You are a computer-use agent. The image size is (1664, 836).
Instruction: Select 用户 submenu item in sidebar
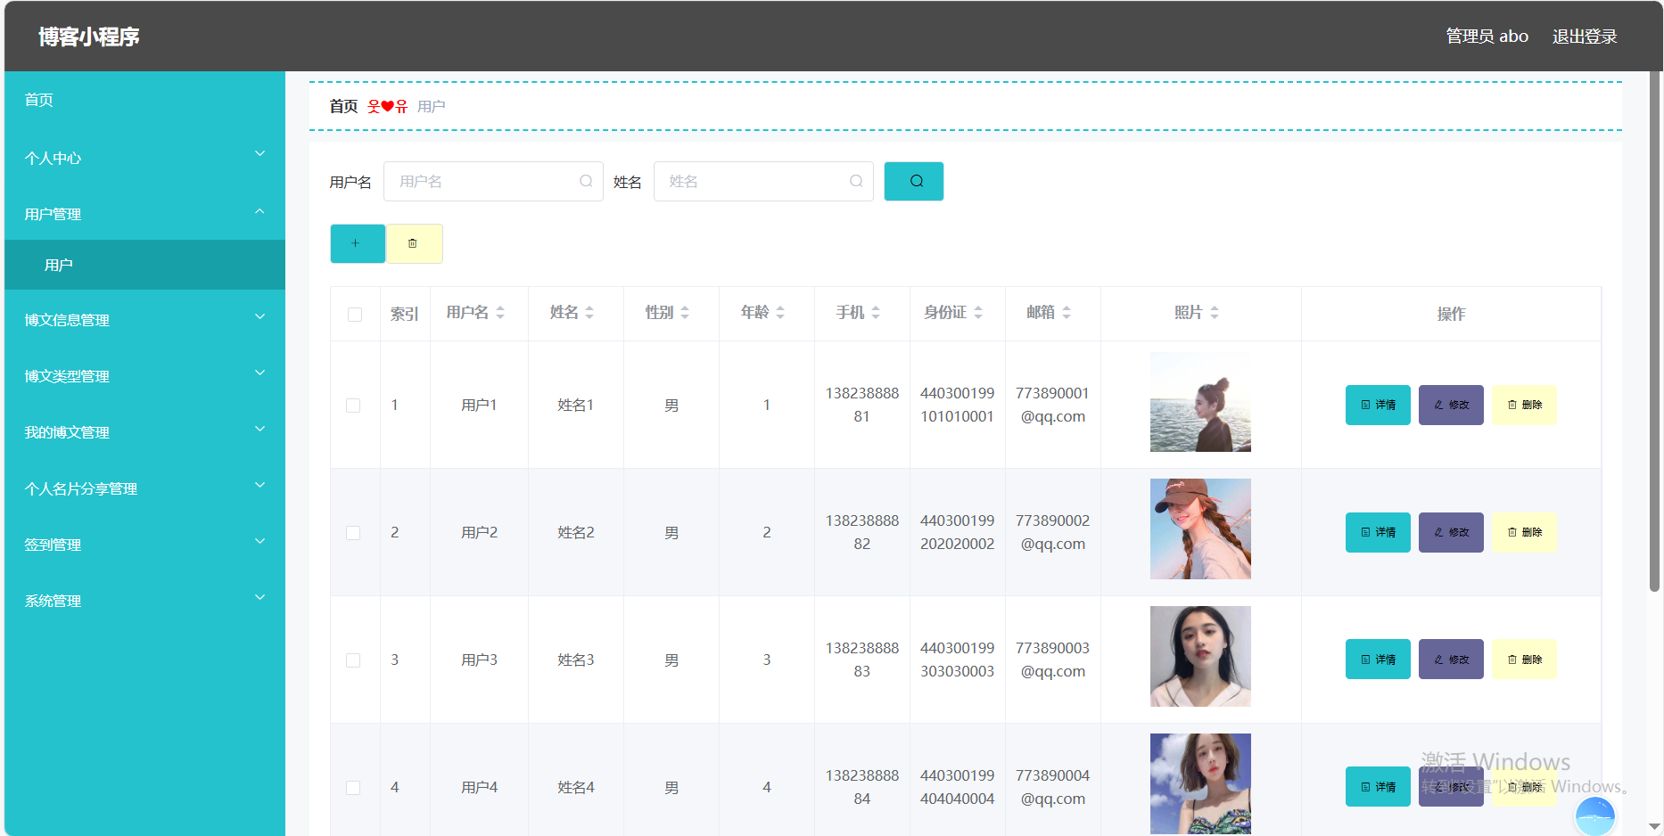(x=144, y=265)
